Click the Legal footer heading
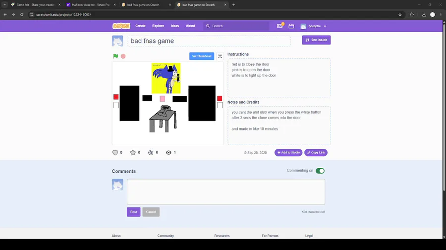 click(309, 236)
